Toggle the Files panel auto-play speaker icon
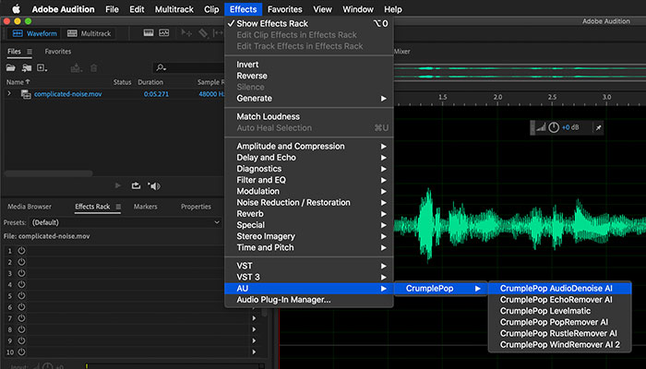 [154, 186]
